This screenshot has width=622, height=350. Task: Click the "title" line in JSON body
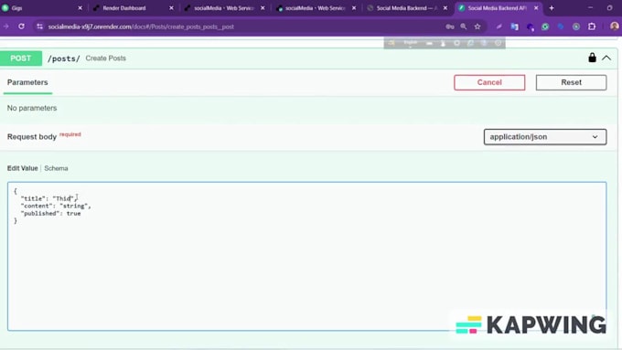tap(48, 198)
